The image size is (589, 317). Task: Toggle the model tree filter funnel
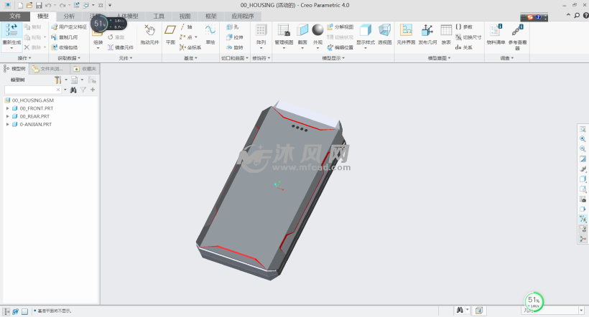pos(83,90)
